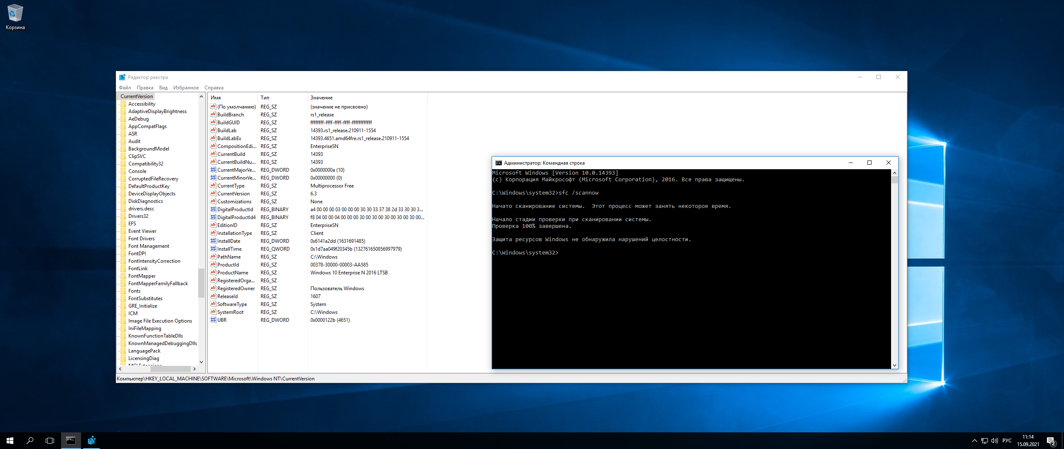The height and width of the screenshot is (449, 1064).
Task: Sort values by the Имя column header
Action: 233,98
